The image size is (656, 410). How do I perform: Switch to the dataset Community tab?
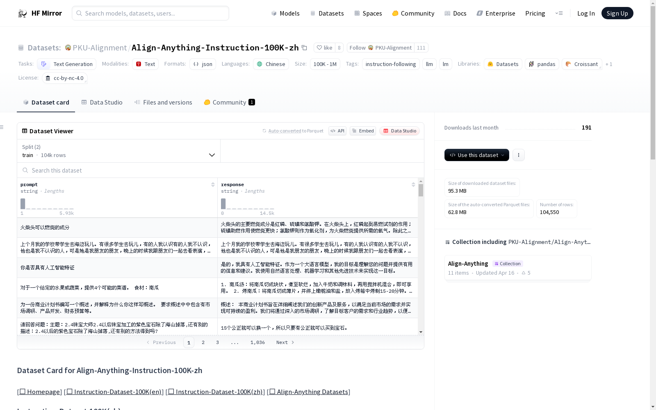(x=229, y=102)
